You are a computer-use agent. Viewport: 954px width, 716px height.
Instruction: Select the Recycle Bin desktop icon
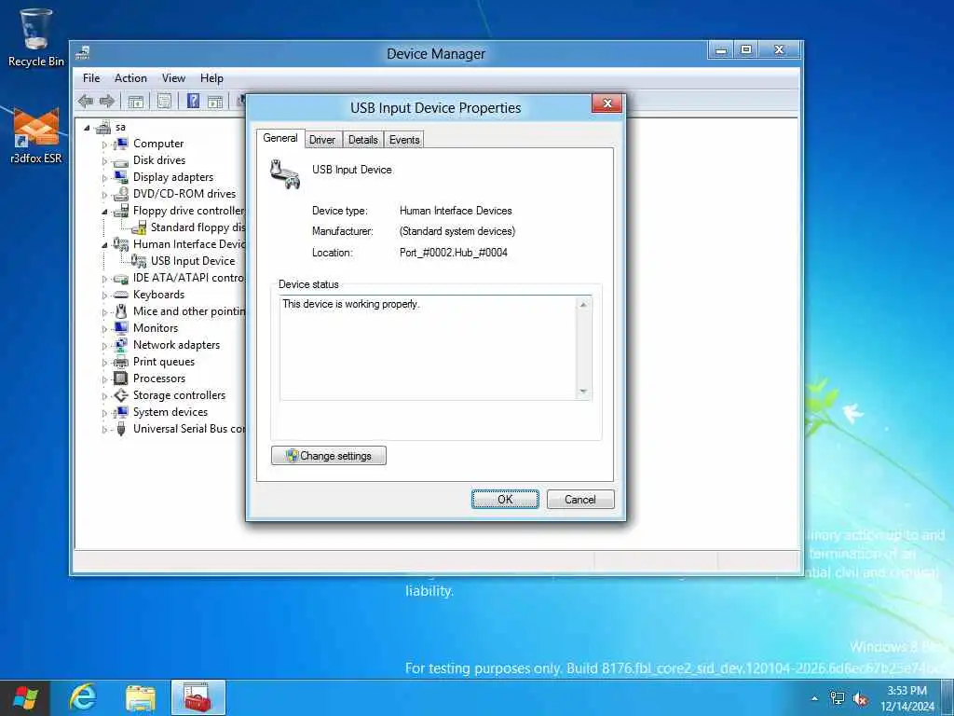click(35, 36)
